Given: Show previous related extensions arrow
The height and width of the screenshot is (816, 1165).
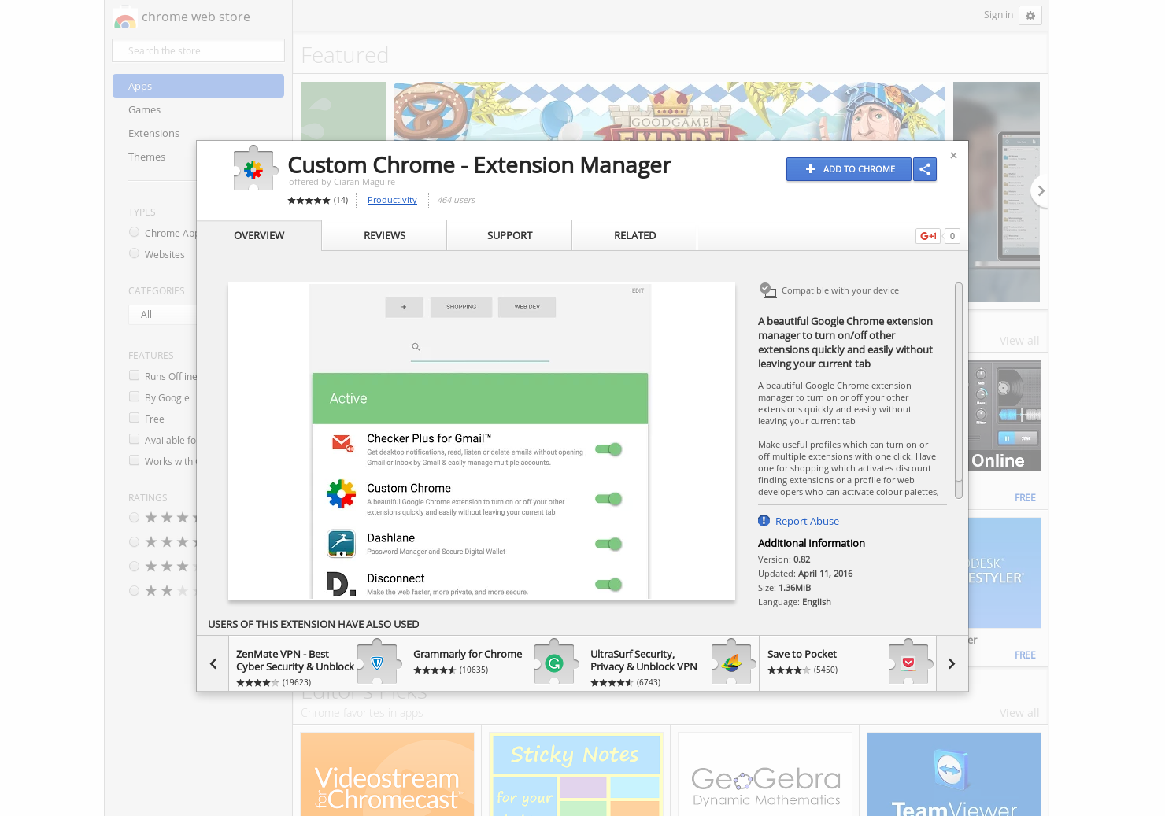Looking at the screenshot, I should [213, 663].
